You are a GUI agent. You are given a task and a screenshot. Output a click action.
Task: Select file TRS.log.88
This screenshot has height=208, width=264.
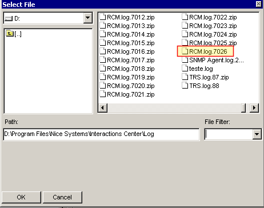click(x=201, y=86)
